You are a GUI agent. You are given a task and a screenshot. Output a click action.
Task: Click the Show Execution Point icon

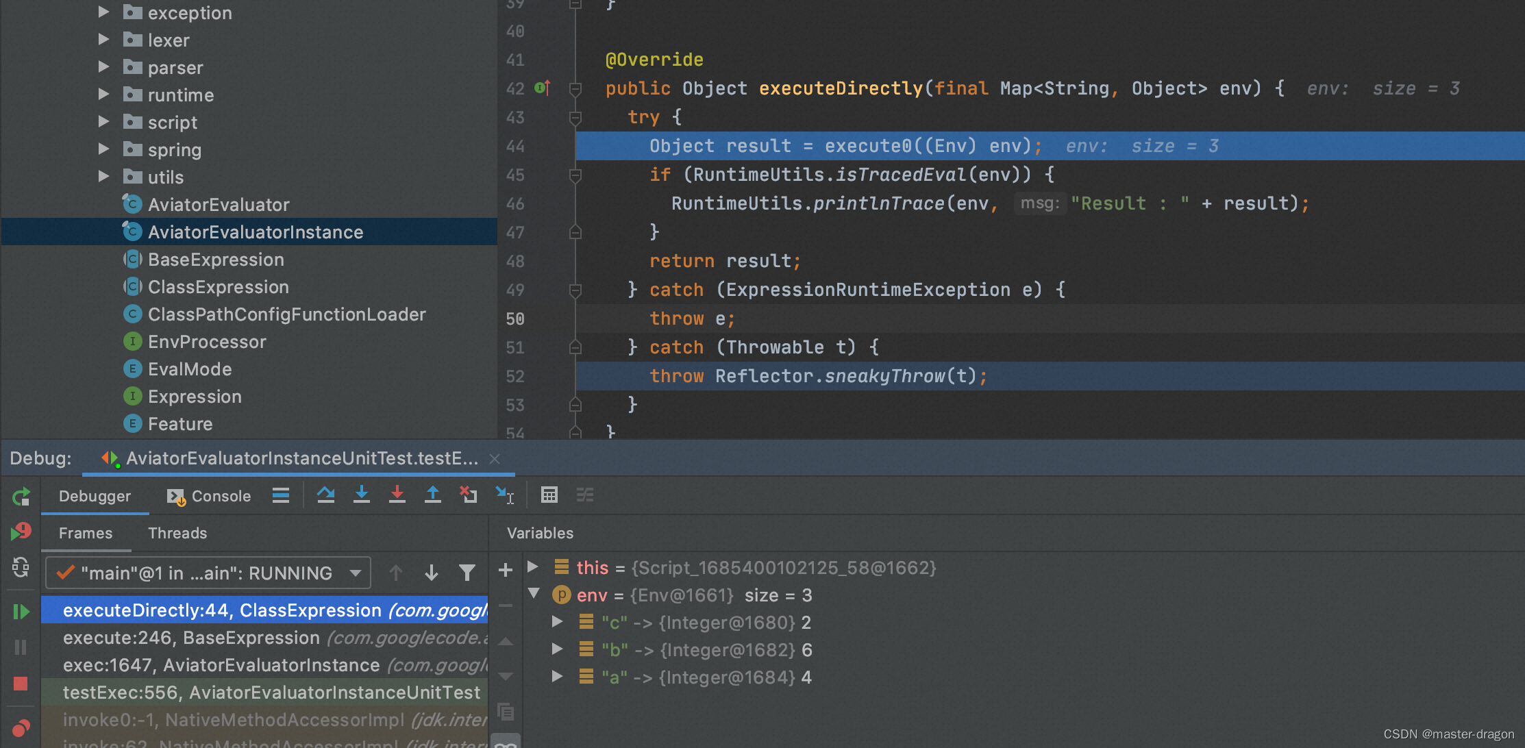281,495
